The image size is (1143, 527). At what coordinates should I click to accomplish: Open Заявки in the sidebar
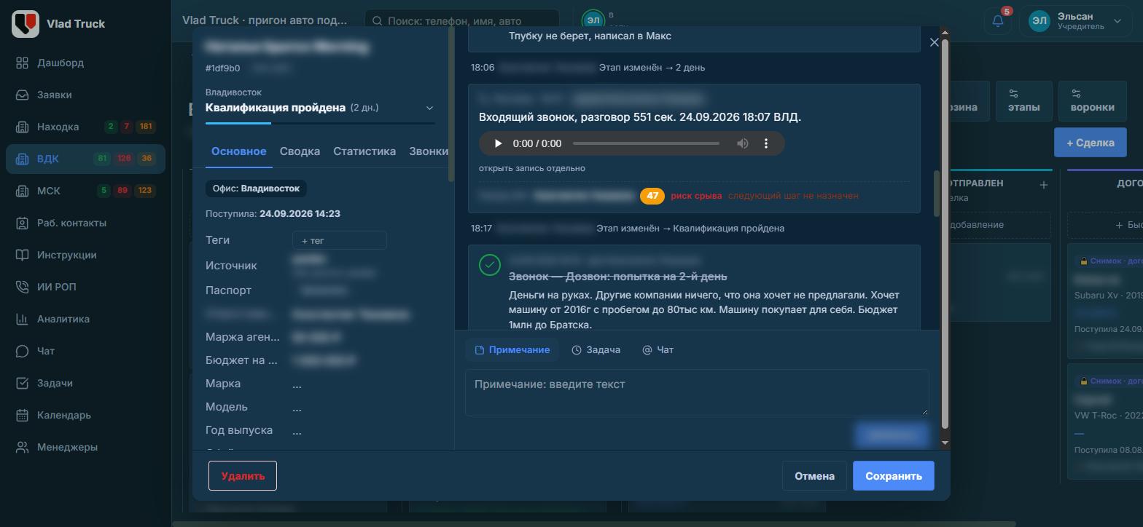[x=85, y=95]
